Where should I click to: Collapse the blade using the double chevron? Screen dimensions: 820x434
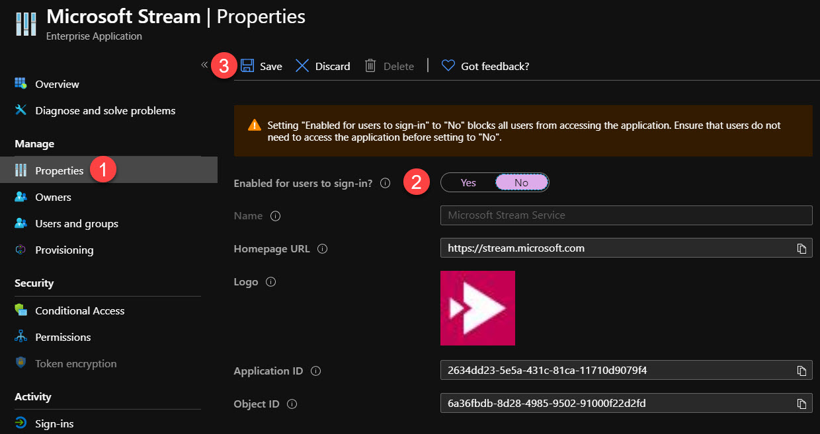tap(204, 66)
